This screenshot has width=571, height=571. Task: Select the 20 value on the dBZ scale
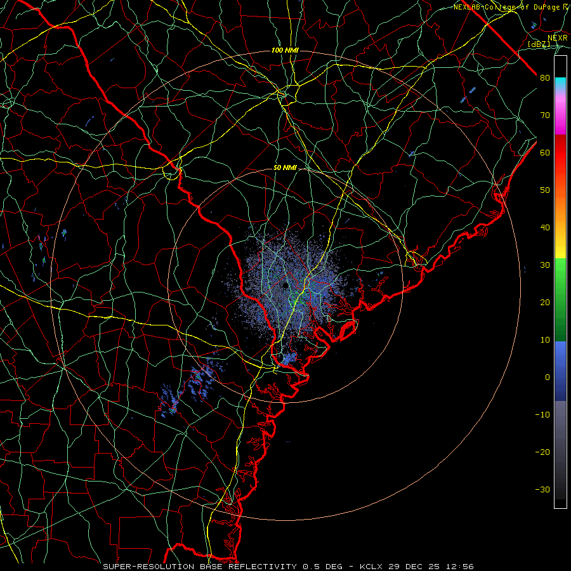[x=545, y=302]
